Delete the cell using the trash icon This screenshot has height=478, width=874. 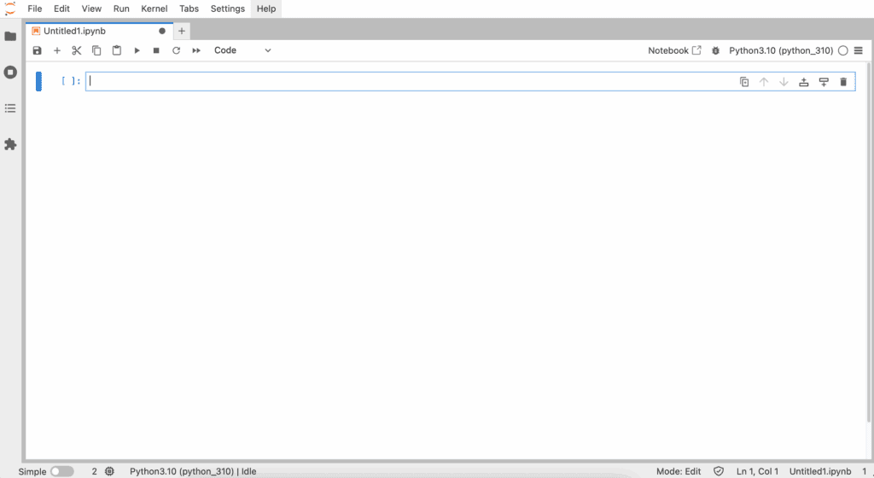tap(843, 82)
